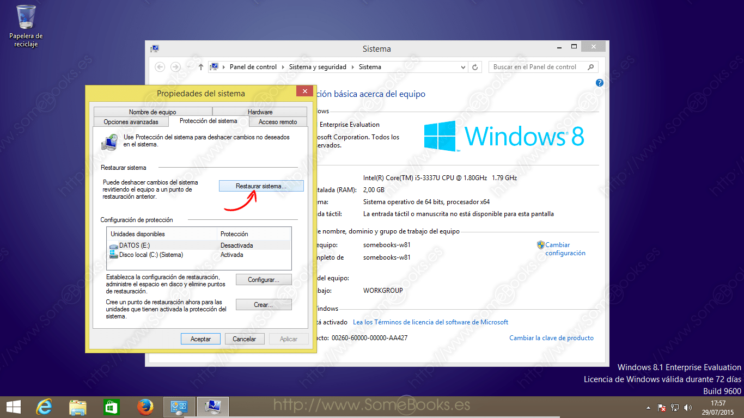Screen dimensions: 744x418
Task: Click the DATOS (E:) drive icon
Action: pos(113,246)
